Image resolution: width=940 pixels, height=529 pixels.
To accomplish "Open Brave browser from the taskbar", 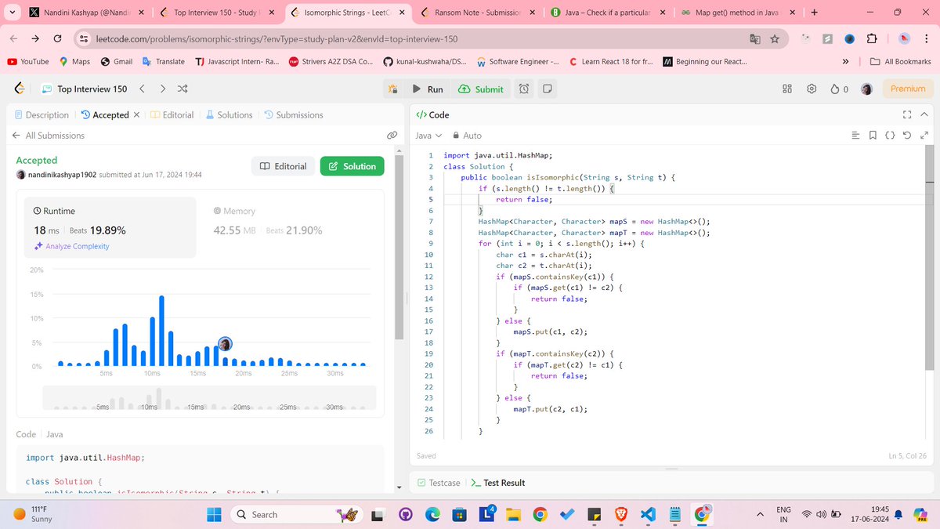I will [620, 514].
